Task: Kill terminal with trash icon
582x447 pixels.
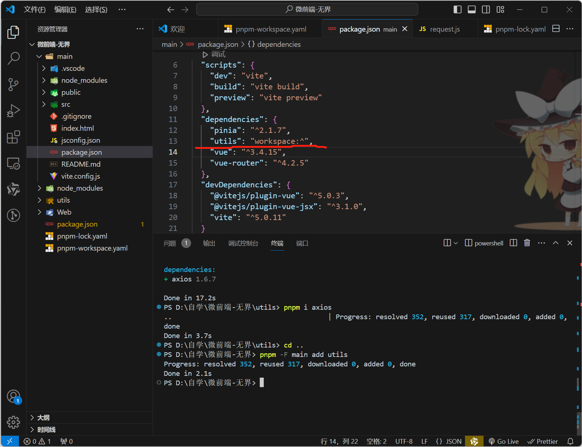Action: [x=527, y=243]
